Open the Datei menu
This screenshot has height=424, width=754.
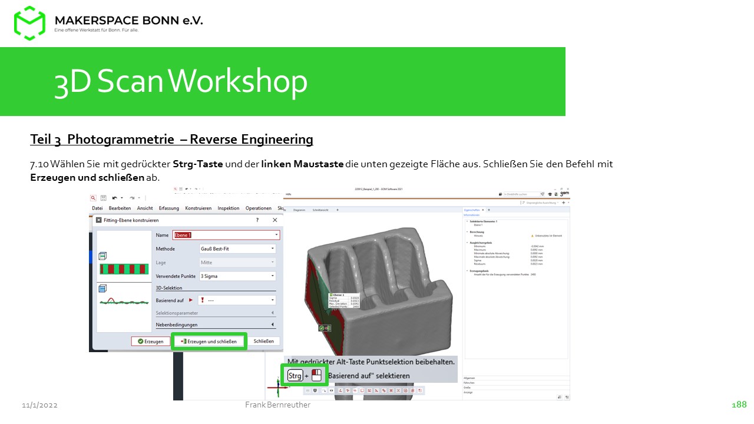[x=97, y=208]
